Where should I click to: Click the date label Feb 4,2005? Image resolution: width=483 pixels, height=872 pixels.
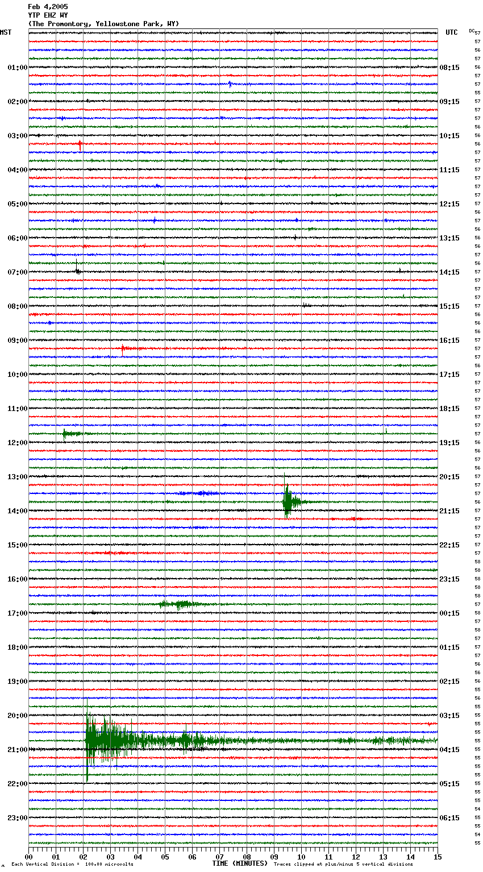48,7
